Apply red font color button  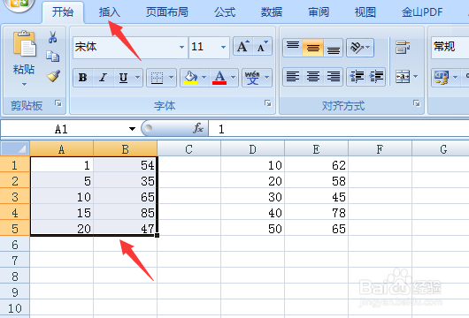tap(219, 78)
